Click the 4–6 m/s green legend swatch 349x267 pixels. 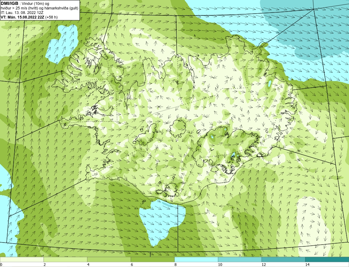(x=109, y=259)
